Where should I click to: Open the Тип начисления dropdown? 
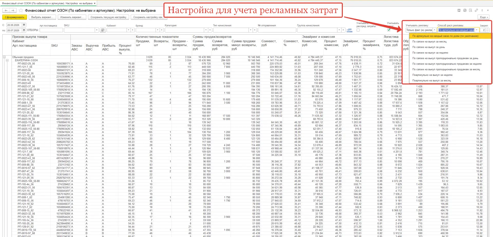[251, 30]
